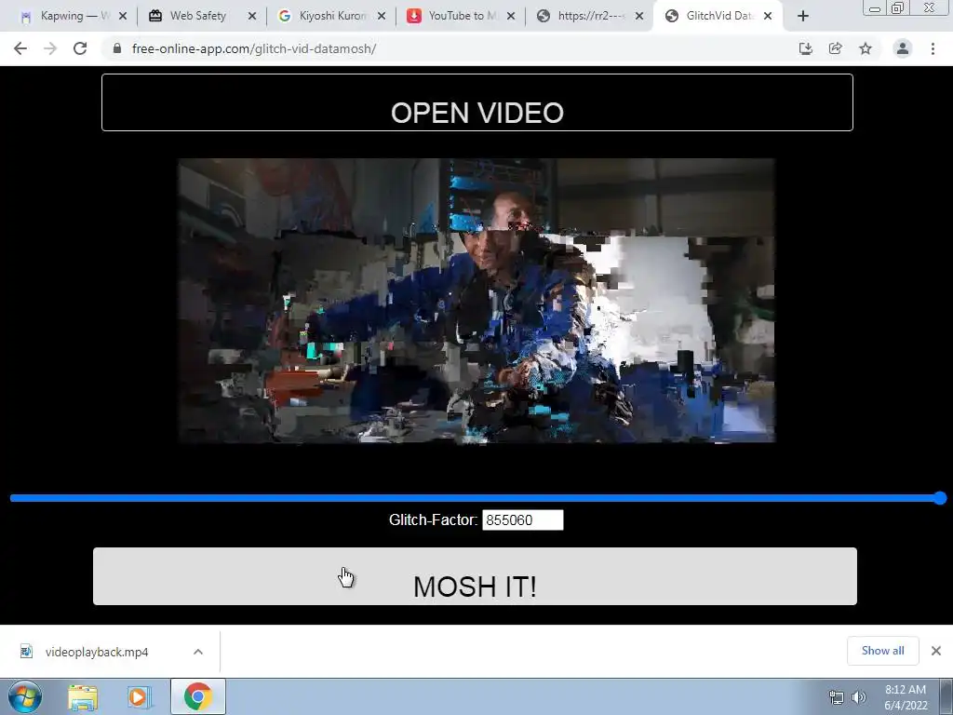Share this page via the share icon
The image size is (953, 715).
pyautogui.click(x=835, y=48)
